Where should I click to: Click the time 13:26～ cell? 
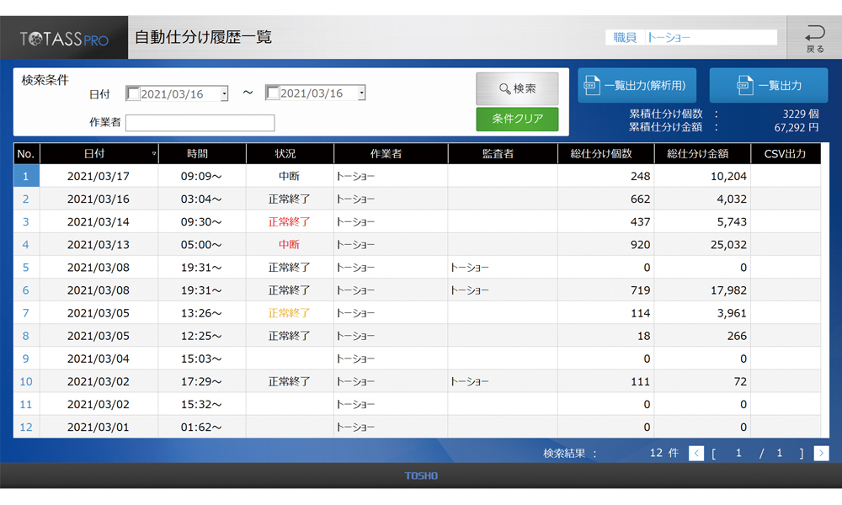click(201, 313)
